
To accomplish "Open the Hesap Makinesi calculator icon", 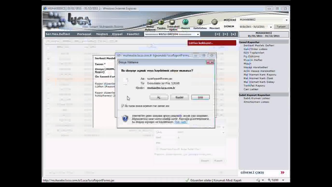I will click(x=150, y=22).
